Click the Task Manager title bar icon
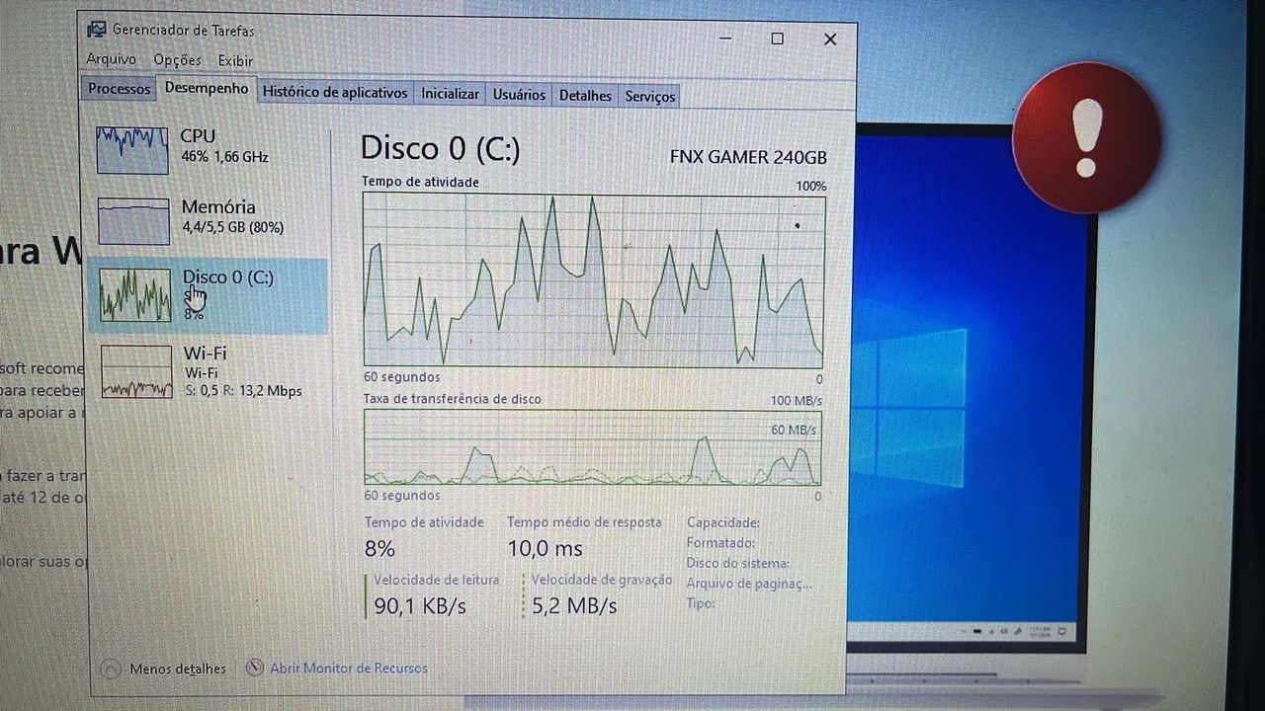The image size is (1265, 711). point(97,29)
